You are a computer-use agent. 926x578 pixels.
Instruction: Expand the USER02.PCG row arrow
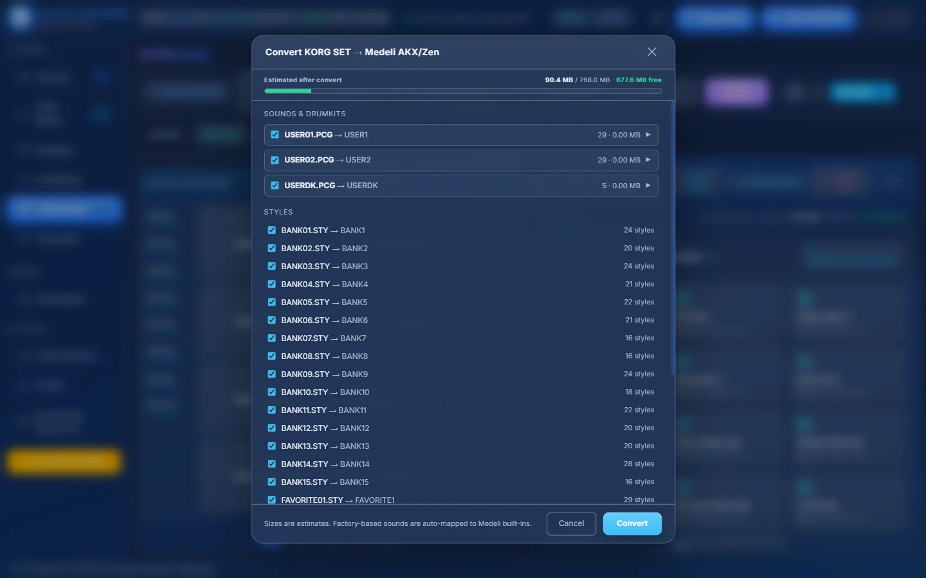pyautogui.click(x=648, y=160)
